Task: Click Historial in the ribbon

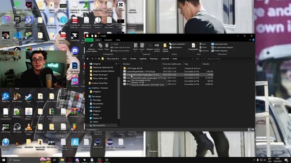Action: coord(204,51)
